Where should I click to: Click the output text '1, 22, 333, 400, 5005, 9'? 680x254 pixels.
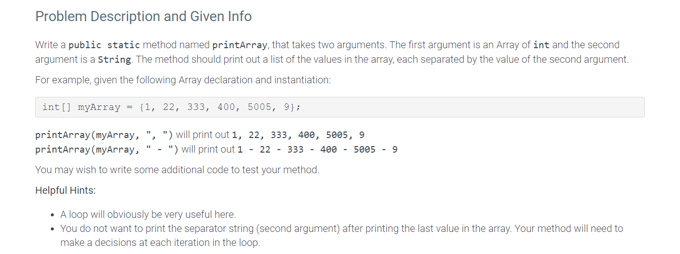pyautogui.click(x=298, y=135)
